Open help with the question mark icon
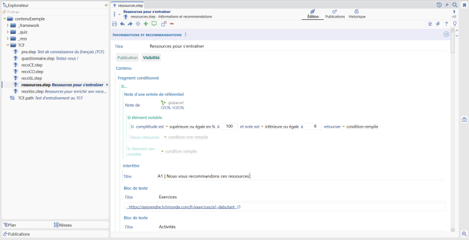 pos(446,24)
